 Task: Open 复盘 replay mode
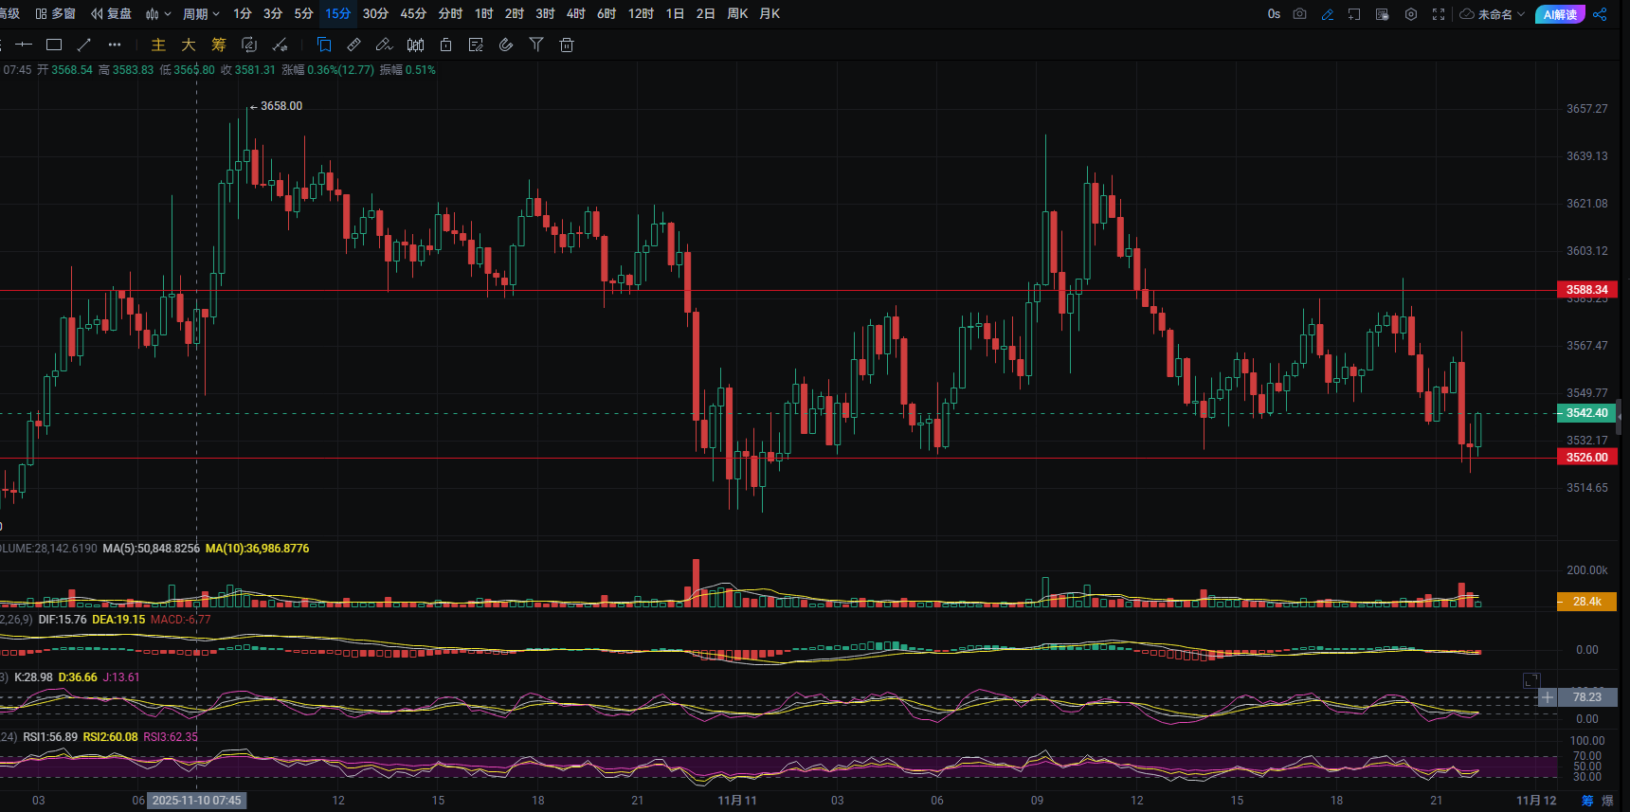pyautogui.click(x=112, y=14)
